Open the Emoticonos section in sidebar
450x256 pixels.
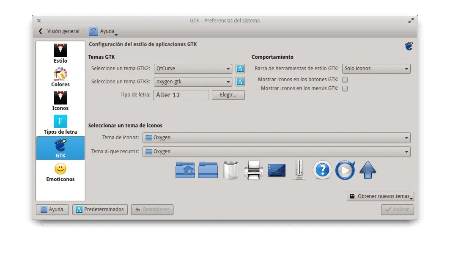coord(60,172)
